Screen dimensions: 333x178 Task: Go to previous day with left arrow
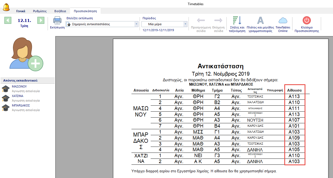[8, 20]
